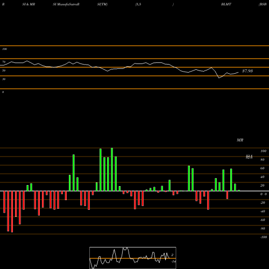
Task: Click the "SI & MR" header label
Action: 29,4
